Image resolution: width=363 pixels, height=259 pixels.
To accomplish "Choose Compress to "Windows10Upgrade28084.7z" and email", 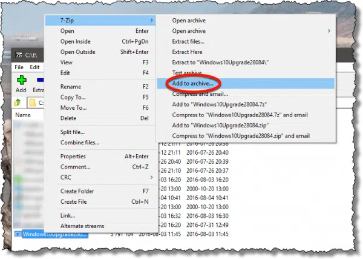I will [246, 115].
